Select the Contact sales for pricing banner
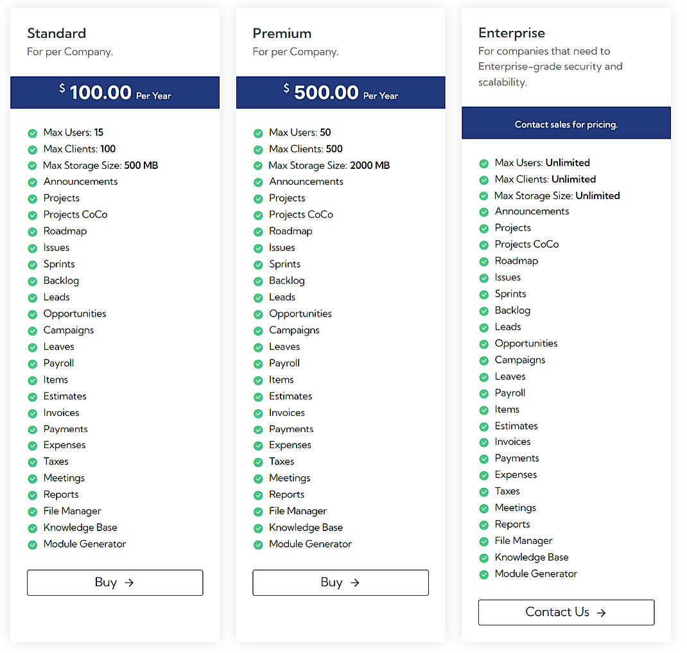 pos(566,123)
